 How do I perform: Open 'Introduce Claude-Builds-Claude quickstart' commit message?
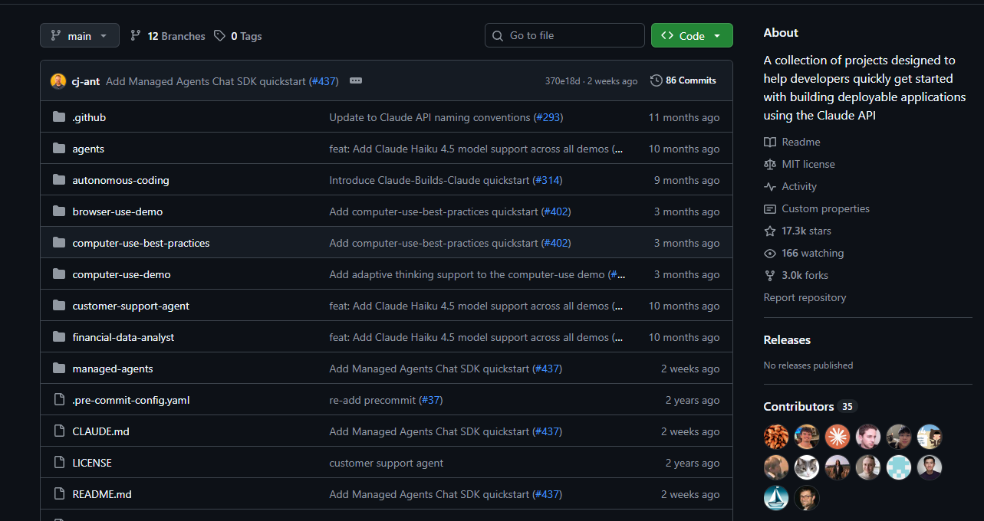coord(429,180)
